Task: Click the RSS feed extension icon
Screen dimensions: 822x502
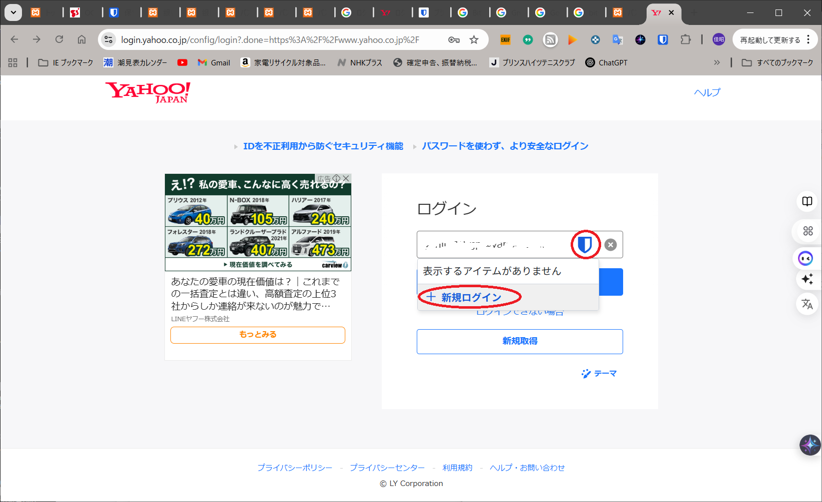Action: [x=550, y=40]
